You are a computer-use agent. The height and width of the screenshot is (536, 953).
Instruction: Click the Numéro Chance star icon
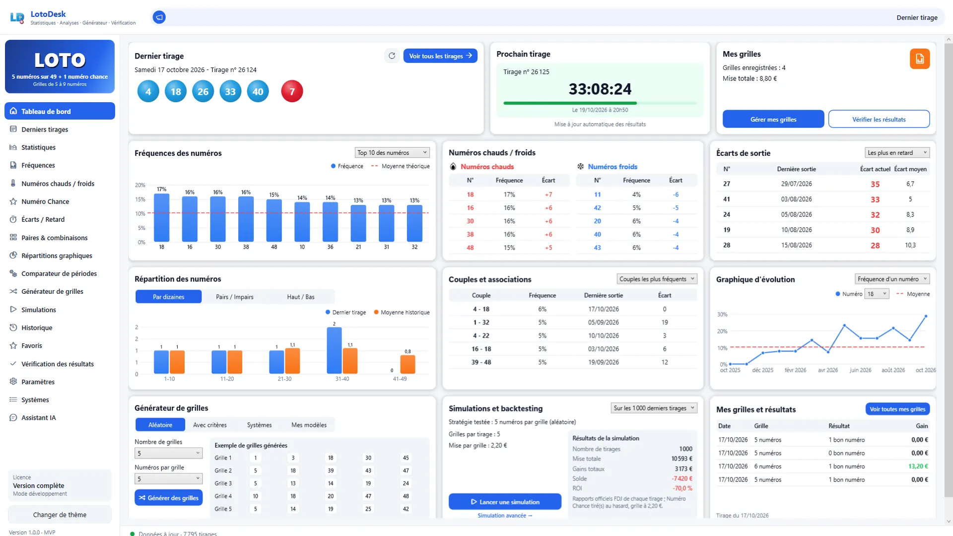(x=13, y=201)
